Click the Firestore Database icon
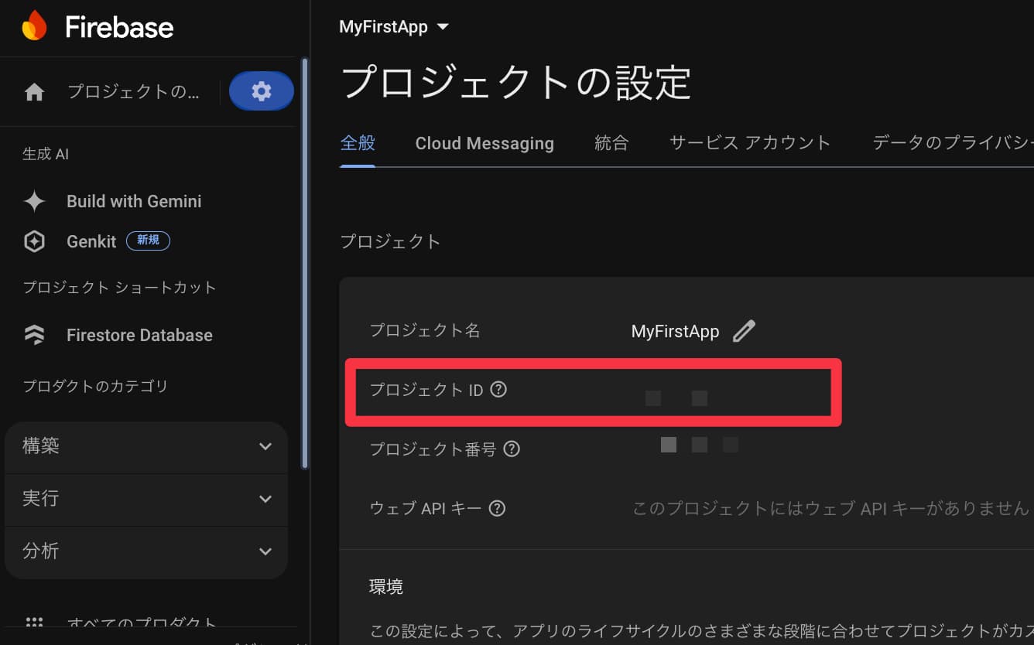Viewport: 1034px width, 645px height. 34,335
